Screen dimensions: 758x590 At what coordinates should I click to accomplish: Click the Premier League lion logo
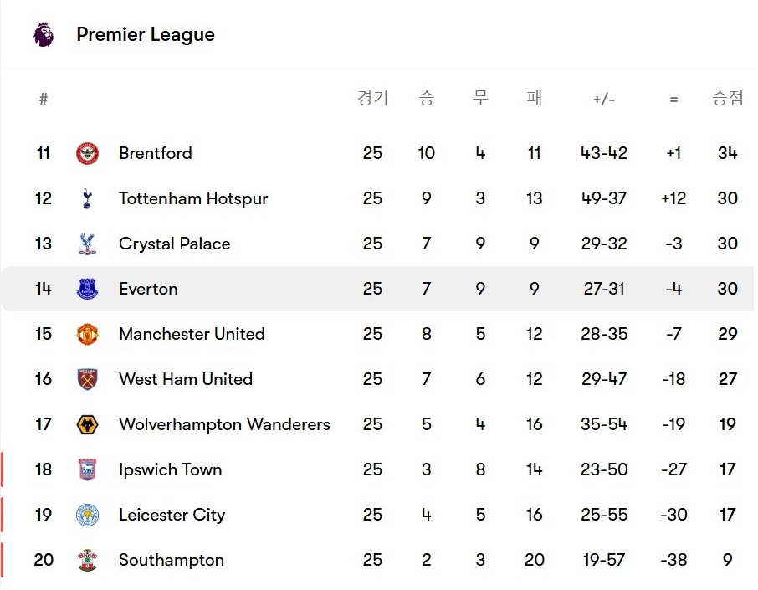click(44, 34)
